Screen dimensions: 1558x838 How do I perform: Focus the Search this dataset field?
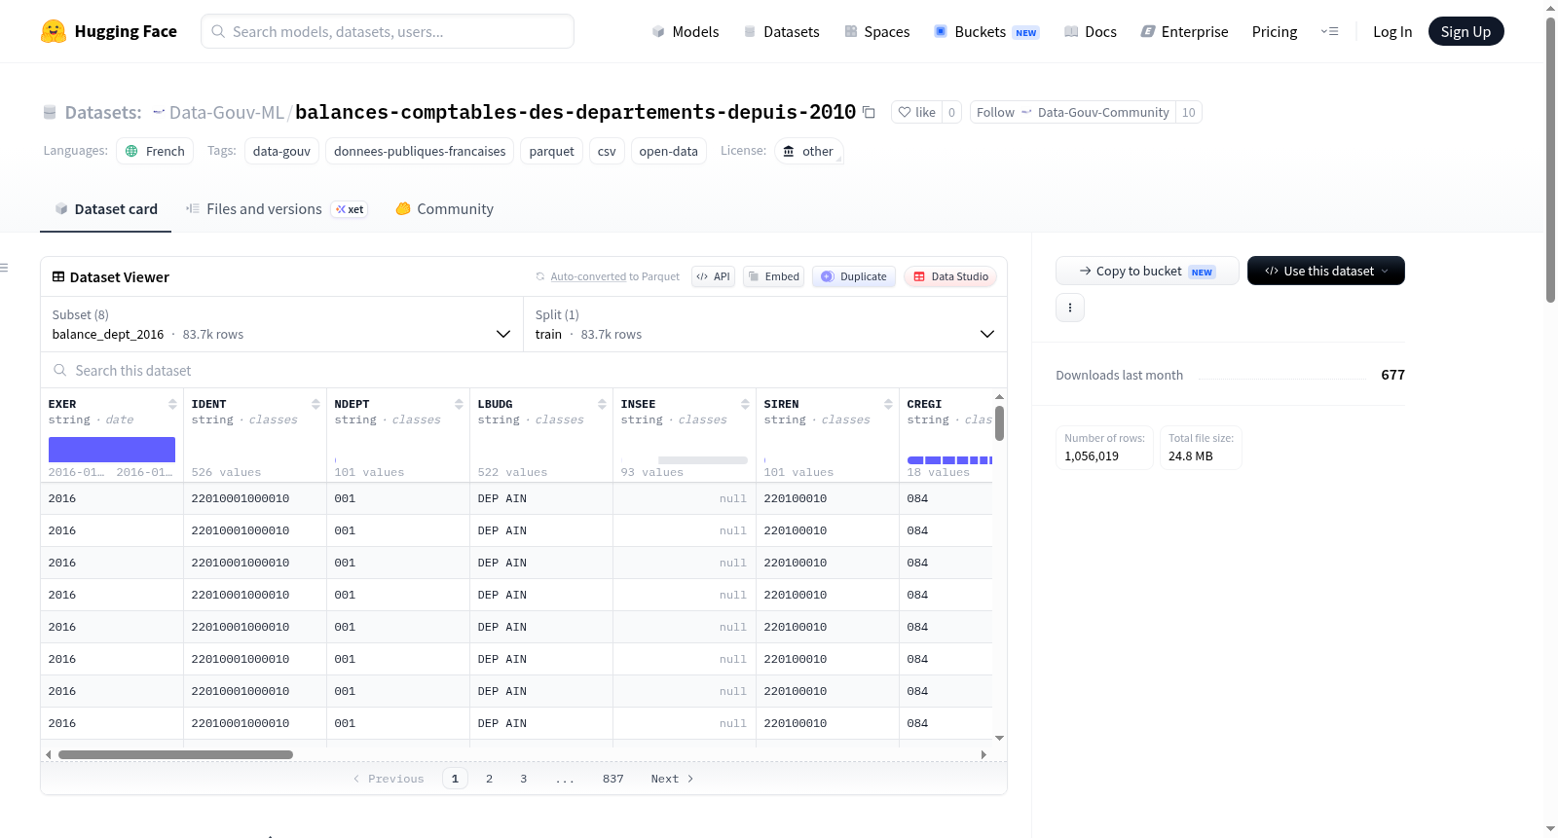click(x=524, y=371)
